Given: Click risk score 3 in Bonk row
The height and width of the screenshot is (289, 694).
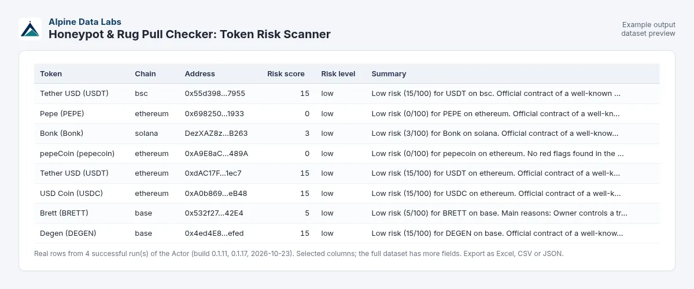Looking at the screenshot, I should click(x=307, y=134).
